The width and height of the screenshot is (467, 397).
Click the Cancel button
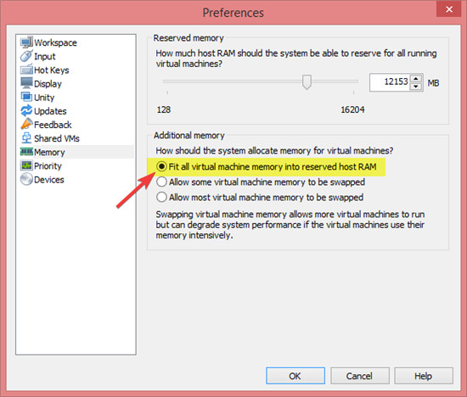pyautogui.click(x=359, y=376)
